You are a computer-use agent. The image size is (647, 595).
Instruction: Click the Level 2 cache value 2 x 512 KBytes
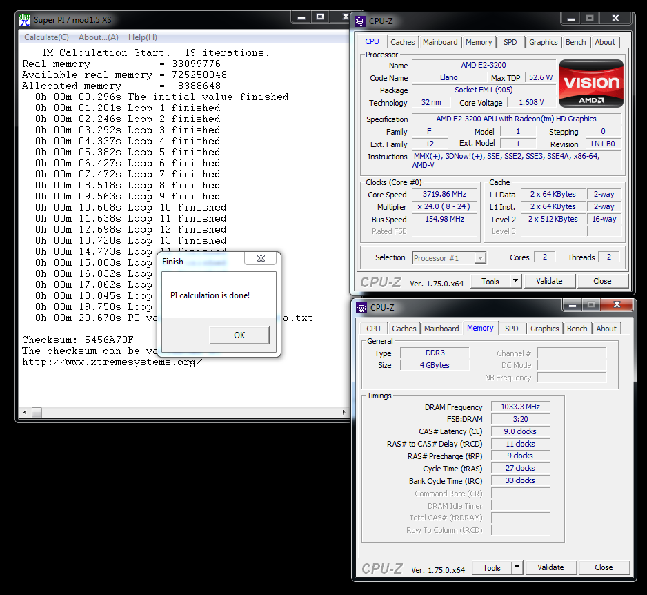point(553,220)
